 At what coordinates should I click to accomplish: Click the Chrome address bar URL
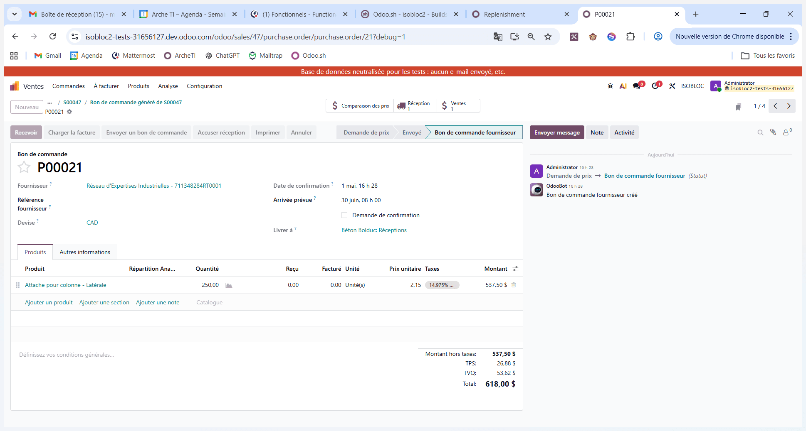point(245,37)
